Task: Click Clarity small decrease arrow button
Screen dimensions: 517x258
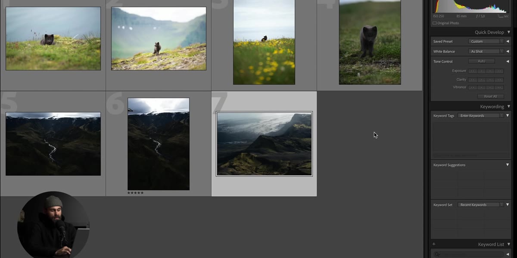Action: [482, 80]
